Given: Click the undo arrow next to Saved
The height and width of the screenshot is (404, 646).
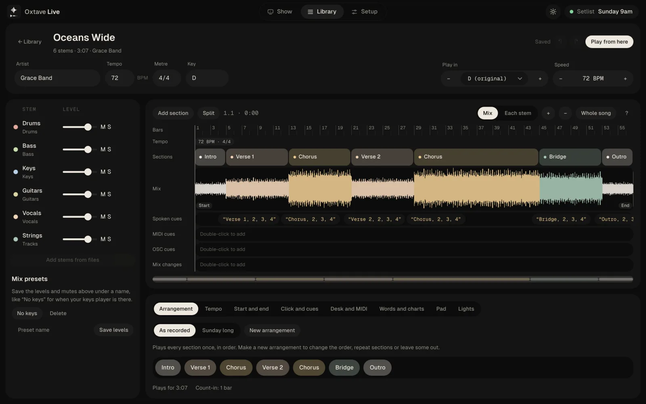Looking at the screenshot, I should [560, 42].
